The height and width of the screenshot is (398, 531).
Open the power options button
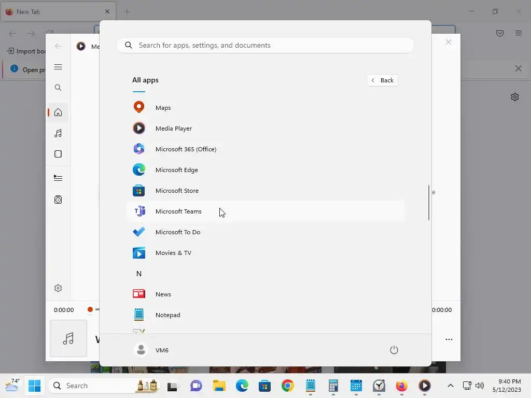coord(394,350)
